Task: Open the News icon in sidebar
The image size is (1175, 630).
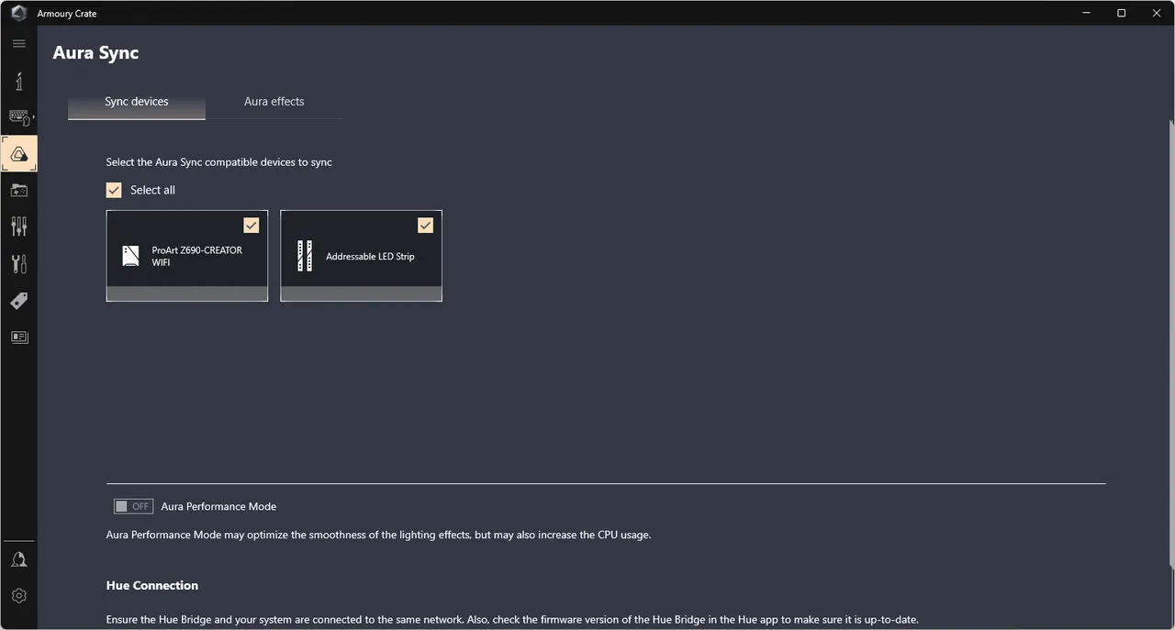Action: click(19, 337)
